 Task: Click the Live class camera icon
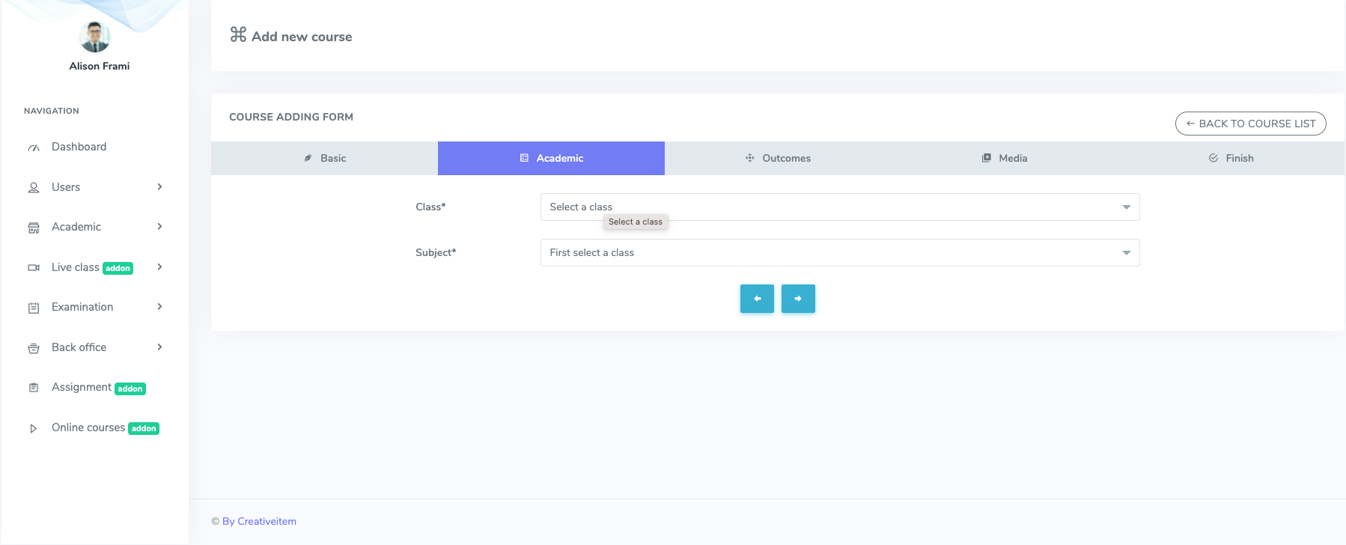point(34,267)
